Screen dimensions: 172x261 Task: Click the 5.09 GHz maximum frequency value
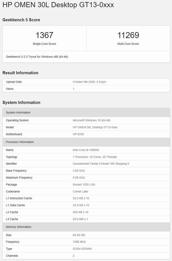point(79,178)
